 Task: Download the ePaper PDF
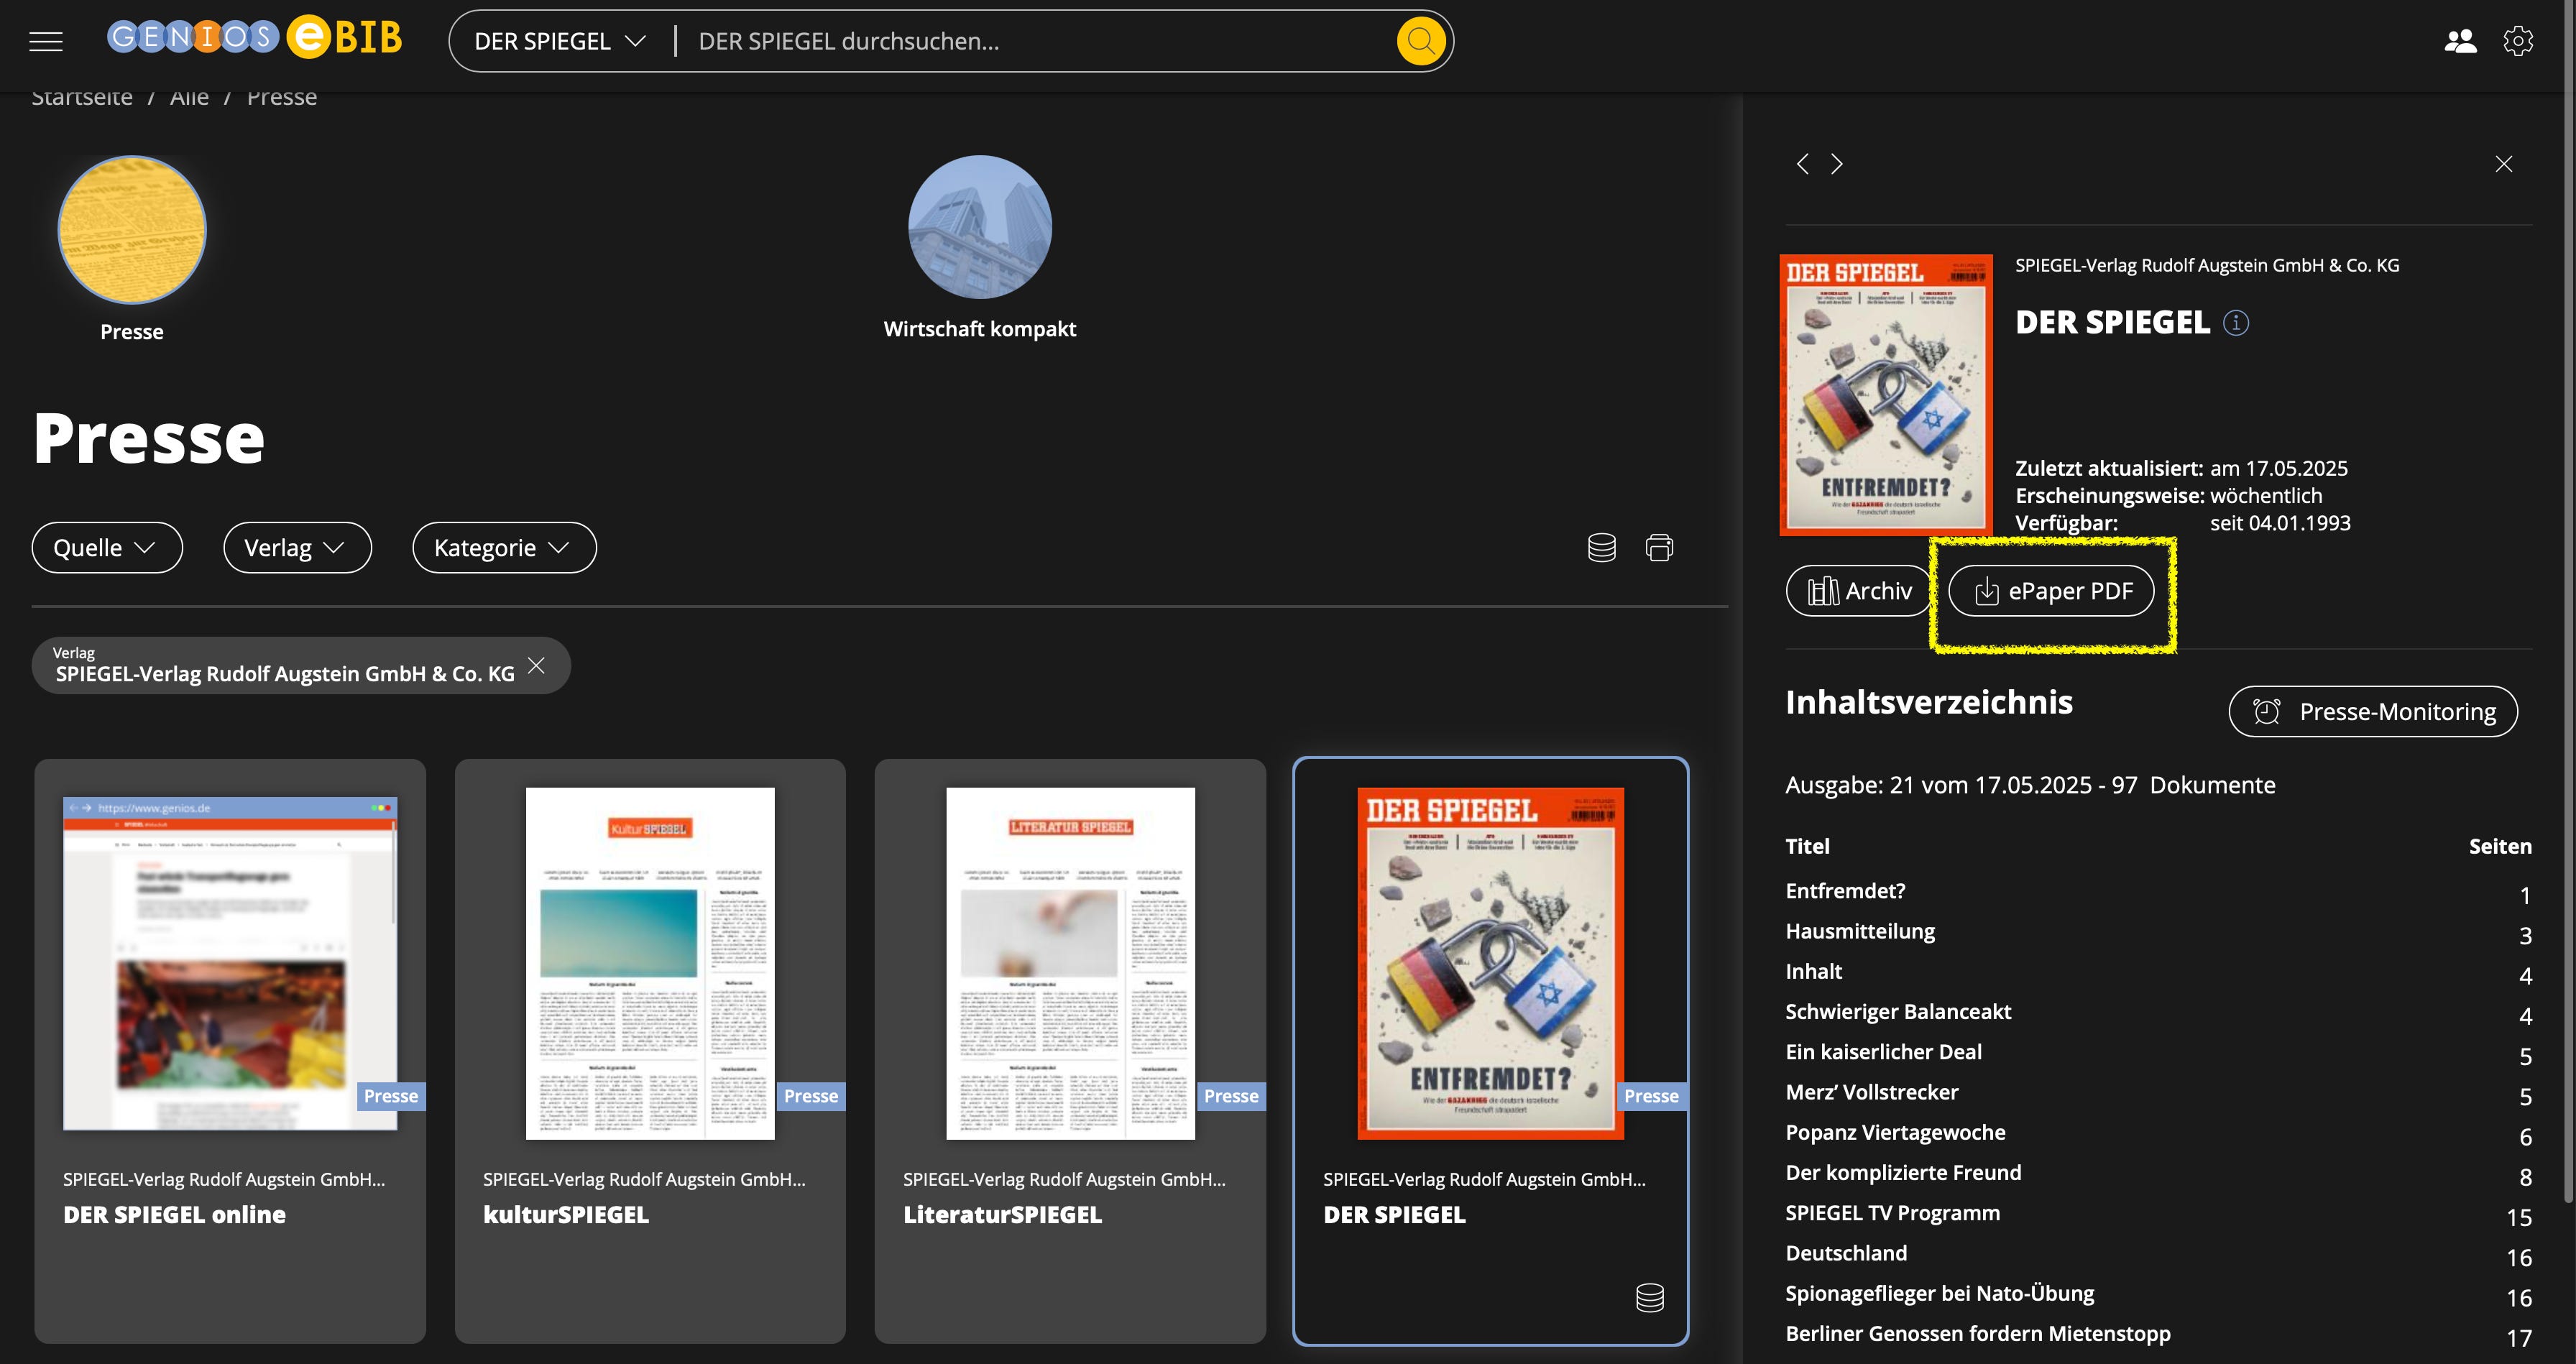pyautogui.click(x=2051, y=591)
